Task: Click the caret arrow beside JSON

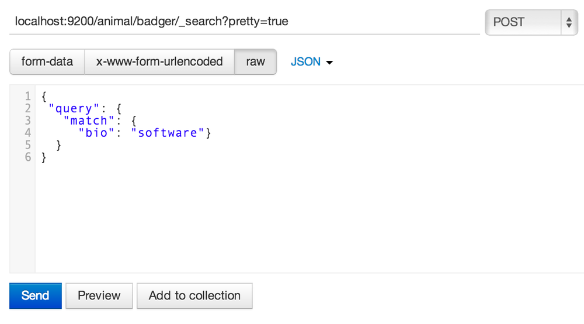Action: (329, 63)
